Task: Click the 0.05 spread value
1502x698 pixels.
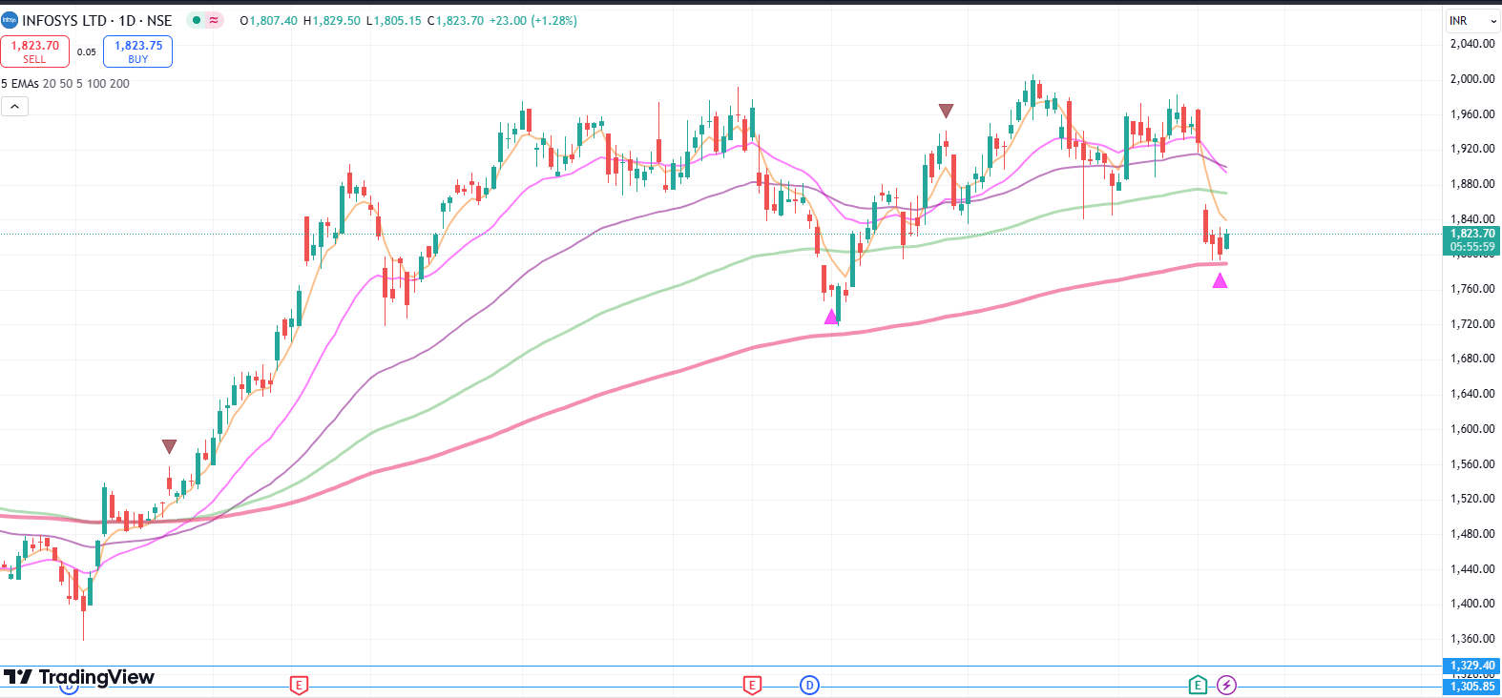Action: (87, 51)
